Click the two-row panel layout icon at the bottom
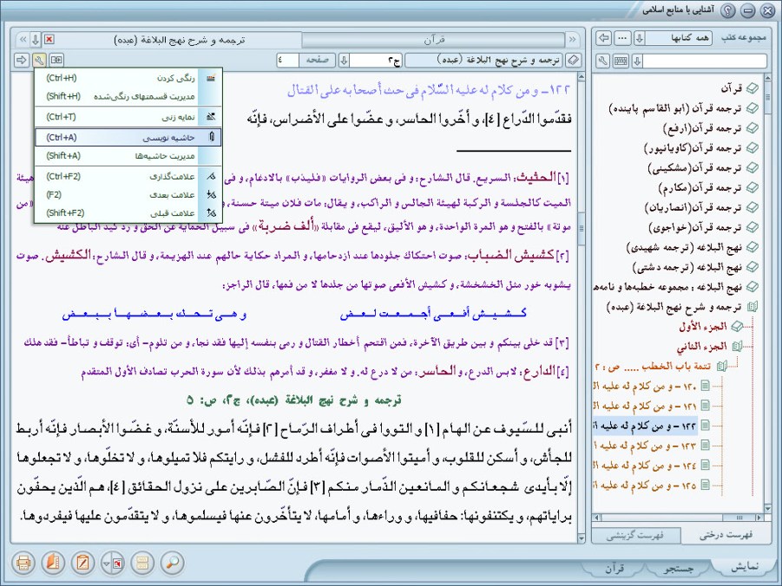Screen dimensions: 782x586 click(142, 563)
